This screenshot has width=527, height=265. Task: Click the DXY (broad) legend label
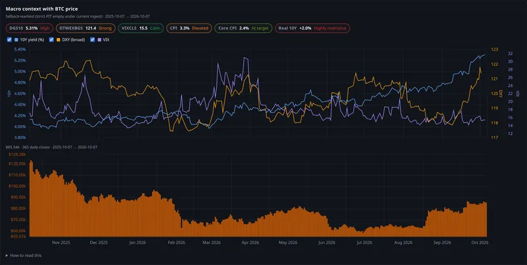(x=74, y=40)
